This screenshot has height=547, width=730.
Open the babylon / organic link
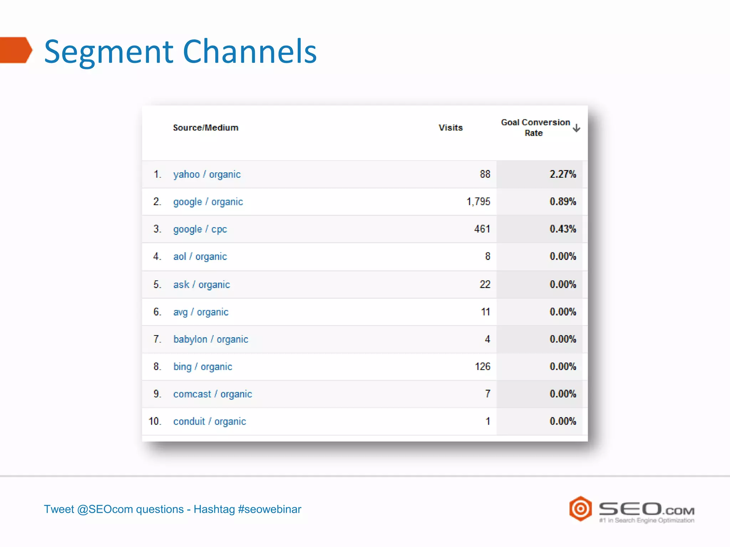(211, 339)
